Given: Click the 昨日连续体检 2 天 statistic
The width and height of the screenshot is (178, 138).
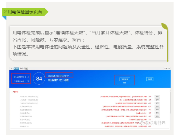Looking at the screenshot, I should [21, 77].
